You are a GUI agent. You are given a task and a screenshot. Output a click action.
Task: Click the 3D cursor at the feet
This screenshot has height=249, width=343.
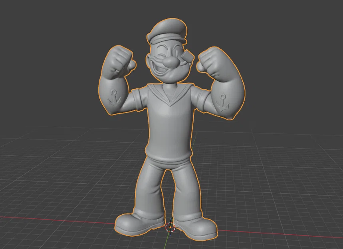coord(170,227)
